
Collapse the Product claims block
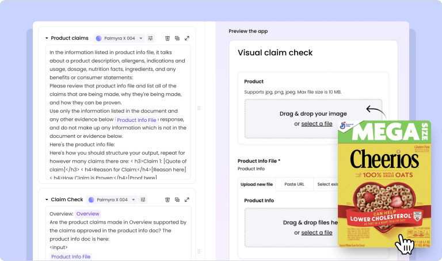click(x=47, y=38)
